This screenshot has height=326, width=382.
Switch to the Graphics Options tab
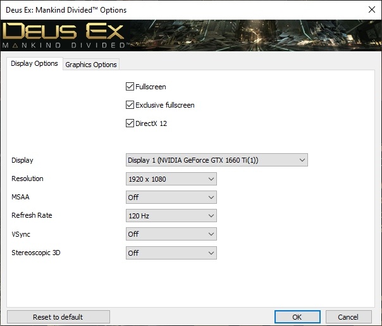[91, 65]
